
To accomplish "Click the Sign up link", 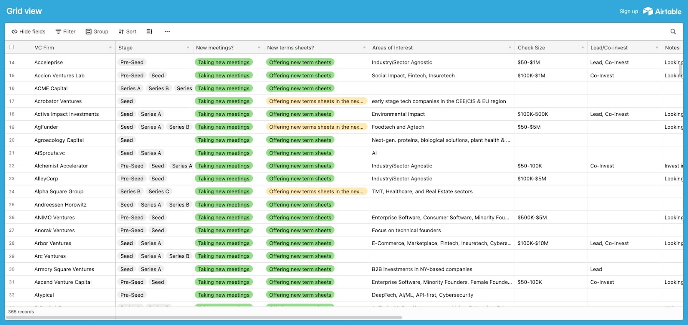I will pos(629,12).
